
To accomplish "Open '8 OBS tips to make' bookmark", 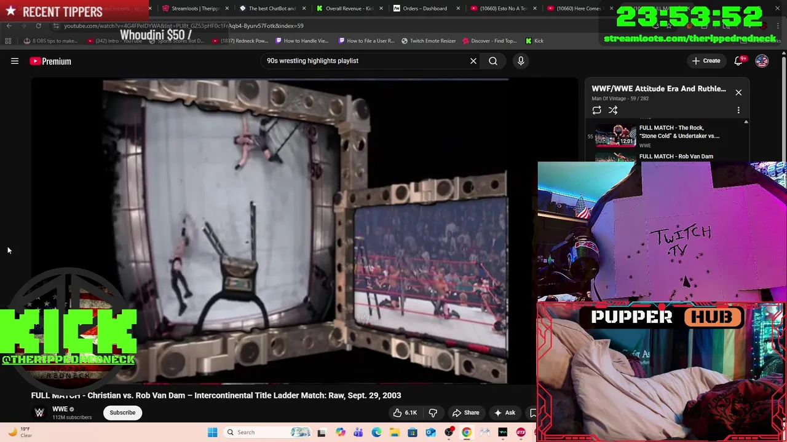I will click(50, 41).
